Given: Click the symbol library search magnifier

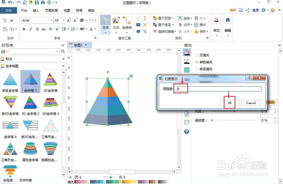Looking at the screenshot, I should coord(63,51).
